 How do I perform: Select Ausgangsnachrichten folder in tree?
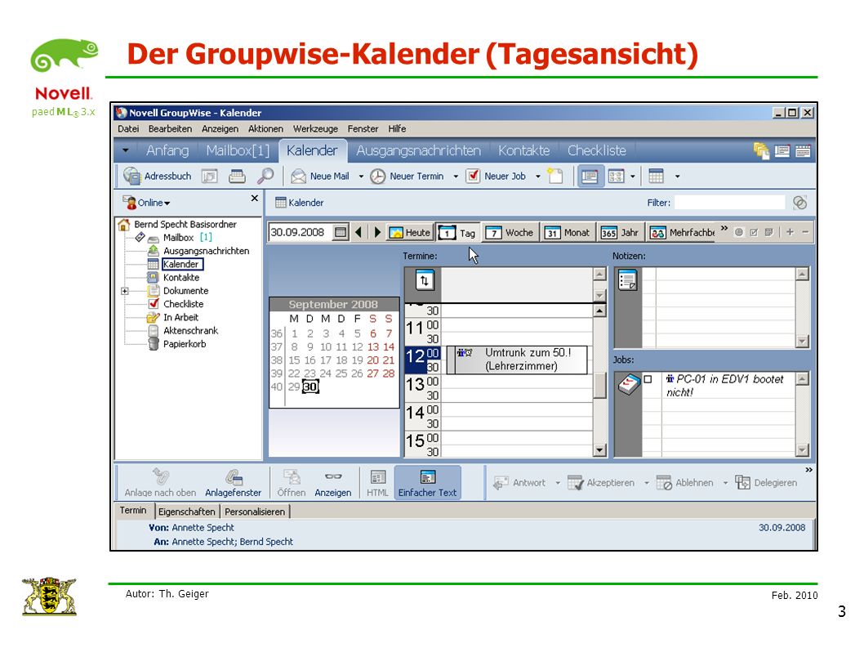[x=206, y=251]
